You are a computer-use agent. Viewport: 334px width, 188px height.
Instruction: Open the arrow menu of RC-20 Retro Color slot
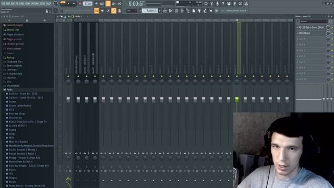[x=297, y=28]
